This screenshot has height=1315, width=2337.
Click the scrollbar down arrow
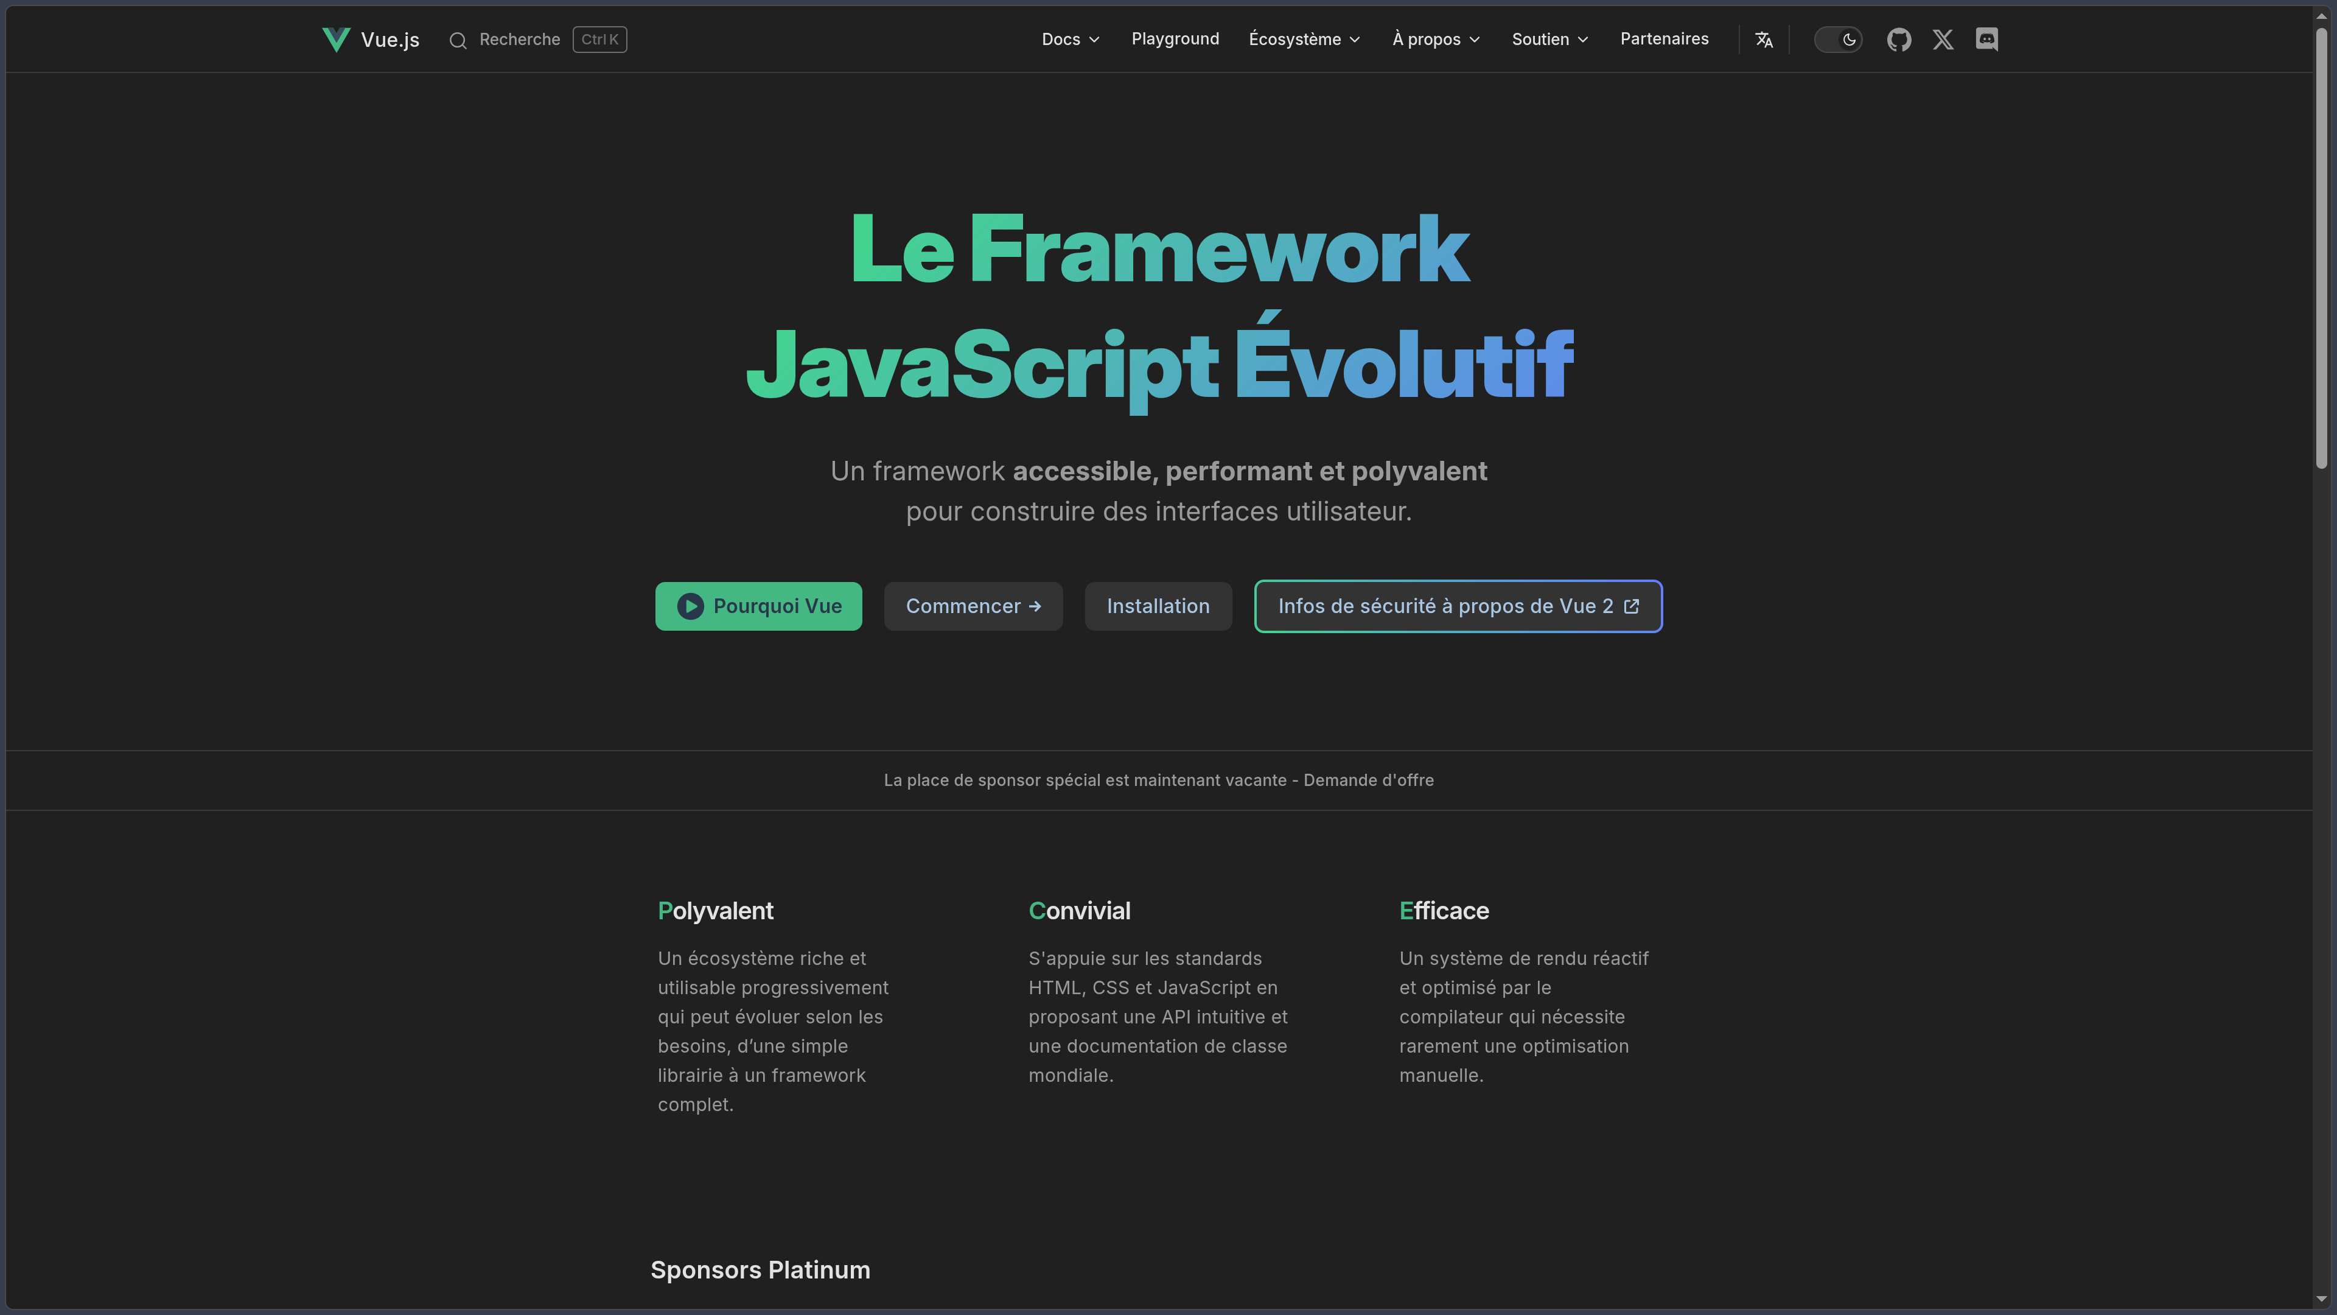pyautogui.click(x=2322, y=1299)
